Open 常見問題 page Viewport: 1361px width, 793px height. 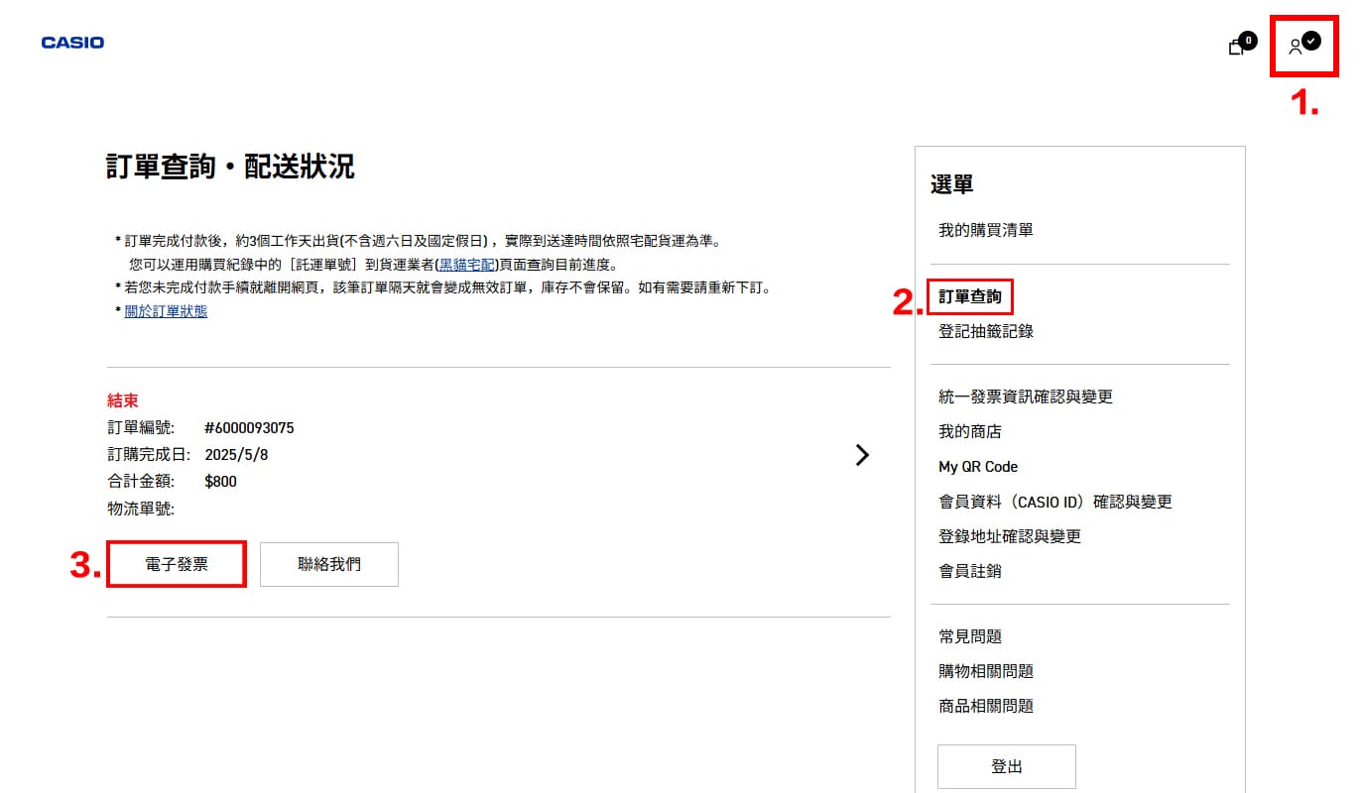[x=969, y=636]
